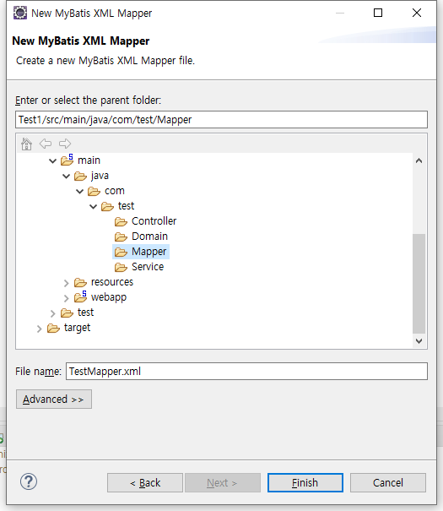
Task: Click the target folder icon
Action: (53, 329)
